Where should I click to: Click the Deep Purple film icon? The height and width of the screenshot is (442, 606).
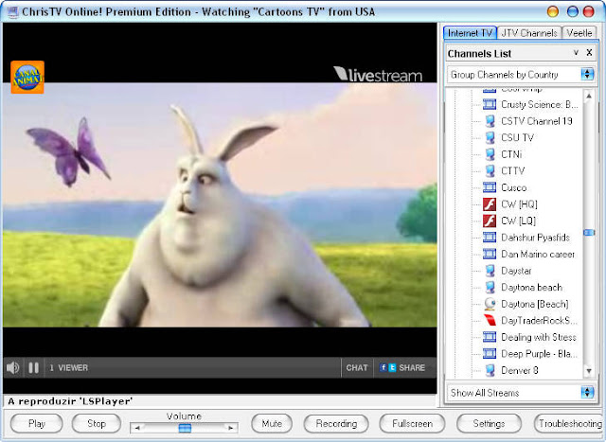click(490, 354)
